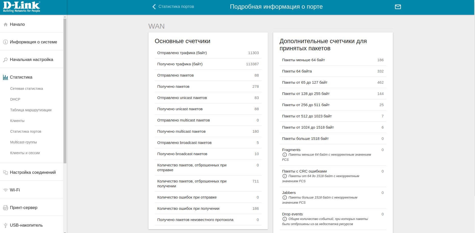The image size is (475, 233).
Task: Click the bar chart Статистика icon
Action: (x=6, y=77)
